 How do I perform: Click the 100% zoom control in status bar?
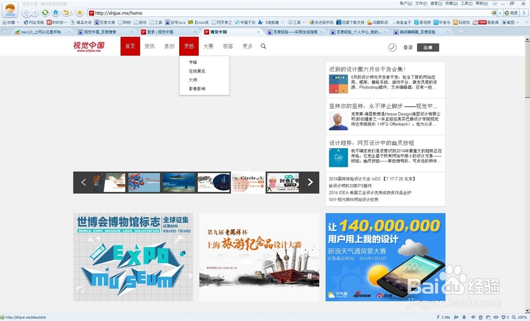pyautogui.click(x=522, y=317)
